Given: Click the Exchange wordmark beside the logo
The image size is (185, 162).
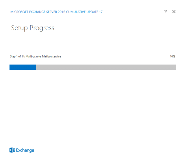Looking at the screenshot, I should point(25,150).
